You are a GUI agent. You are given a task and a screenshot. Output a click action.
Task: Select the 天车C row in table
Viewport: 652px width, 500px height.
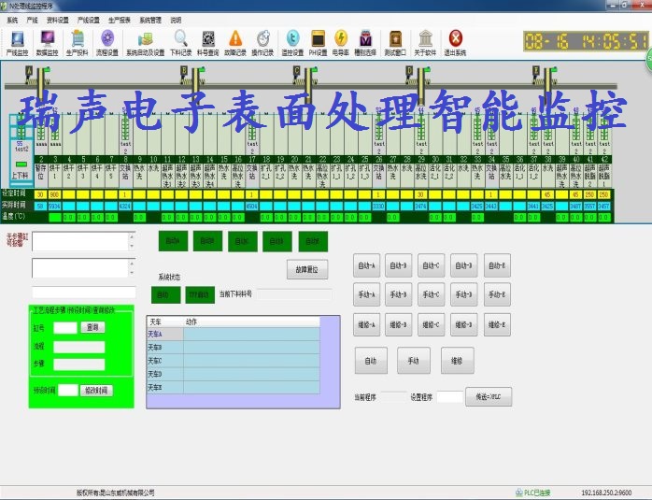point(234,361)
